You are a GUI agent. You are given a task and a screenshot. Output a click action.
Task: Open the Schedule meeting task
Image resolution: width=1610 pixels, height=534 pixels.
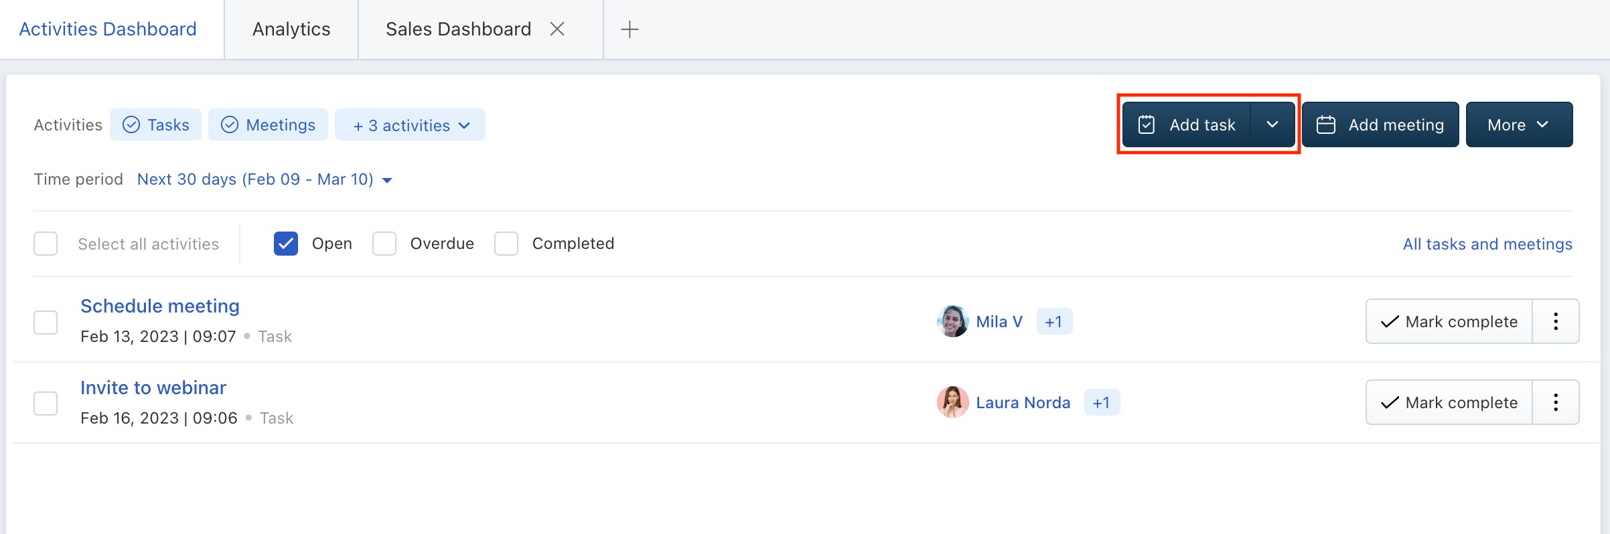pyautogui.click(x=160, y=306)
